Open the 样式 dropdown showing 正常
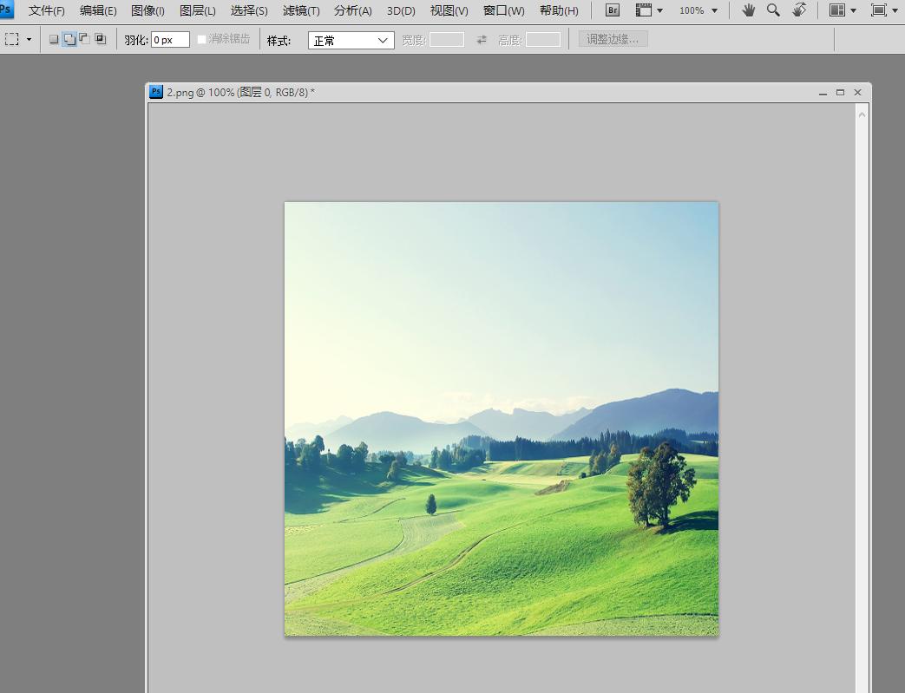Image resolution: width=905 pixels, height=693 pixels. [x=351, y=41]
